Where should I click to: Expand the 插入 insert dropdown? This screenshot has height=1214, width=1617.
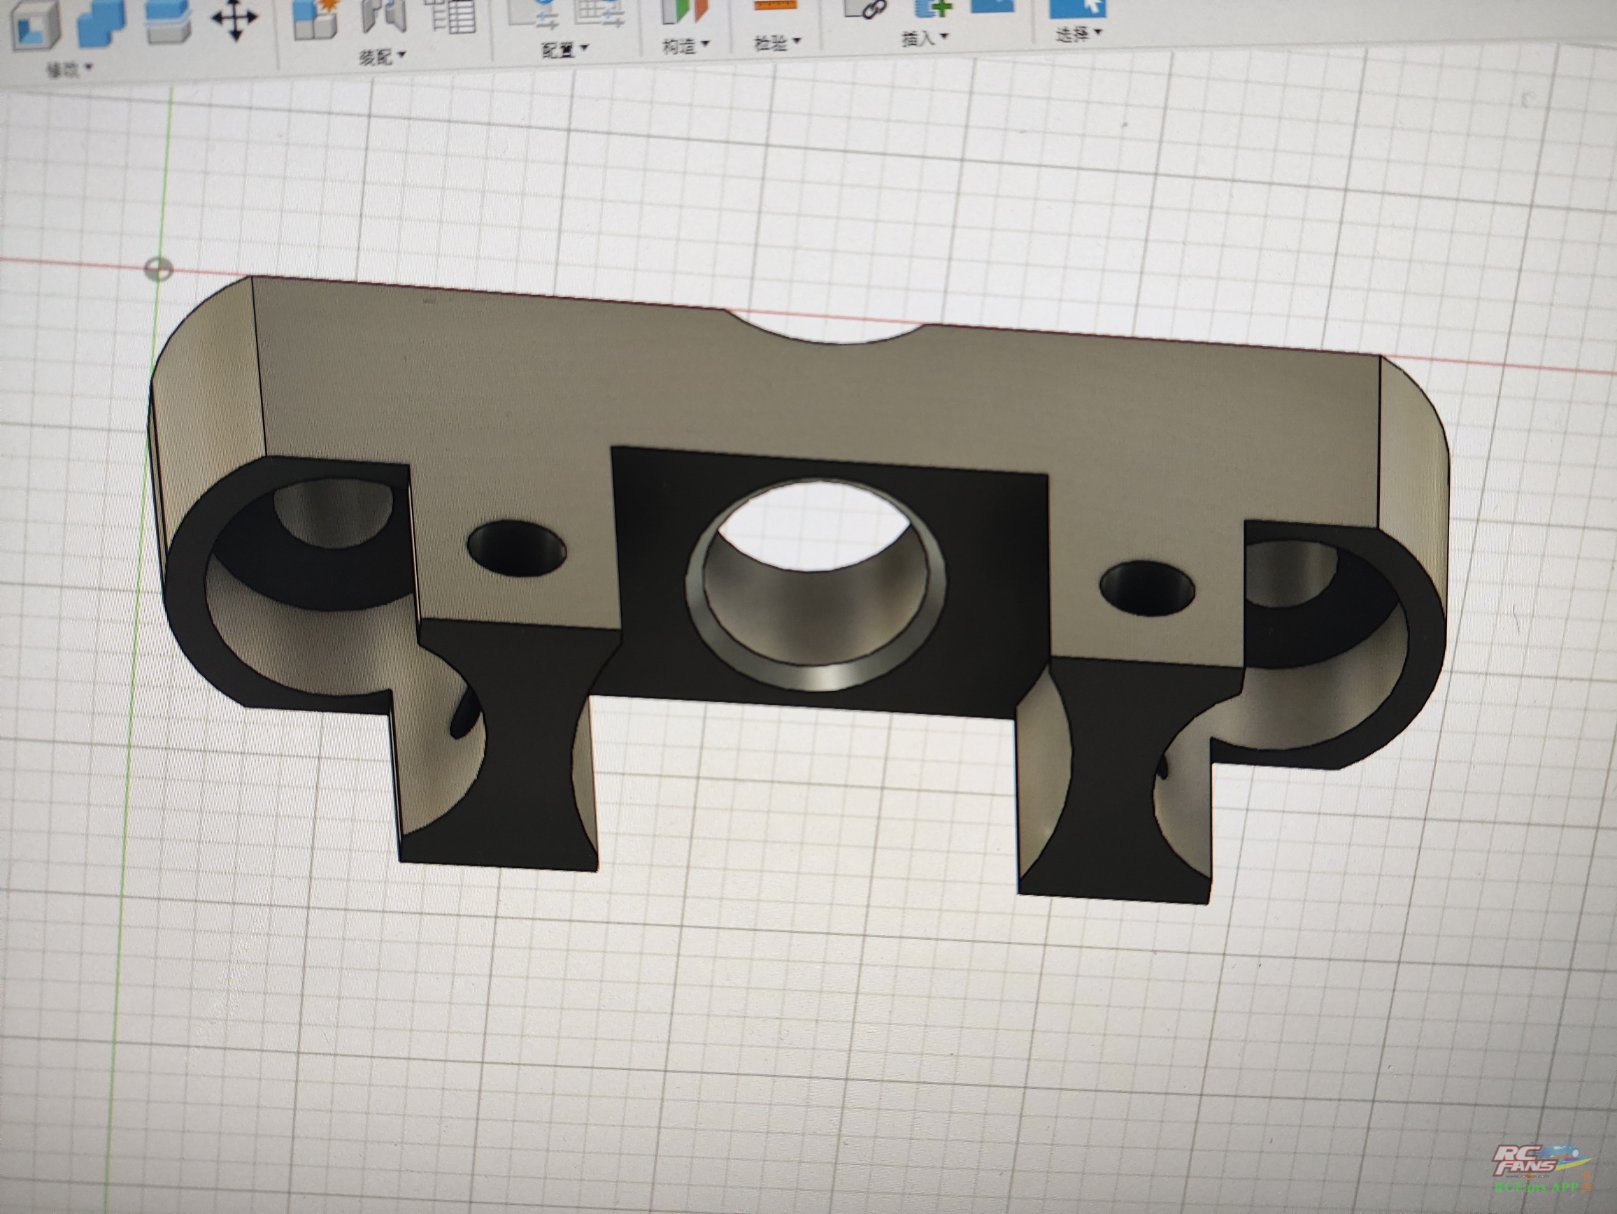tap(924, 38)
